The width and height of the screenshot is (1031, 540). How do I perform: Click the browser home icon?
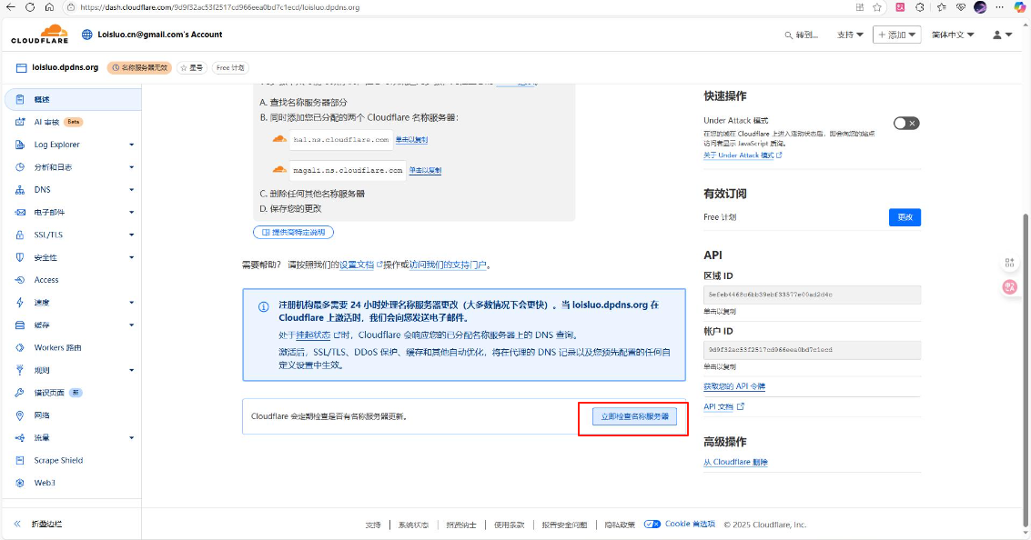pyautogui.click(x=49, y=7)
